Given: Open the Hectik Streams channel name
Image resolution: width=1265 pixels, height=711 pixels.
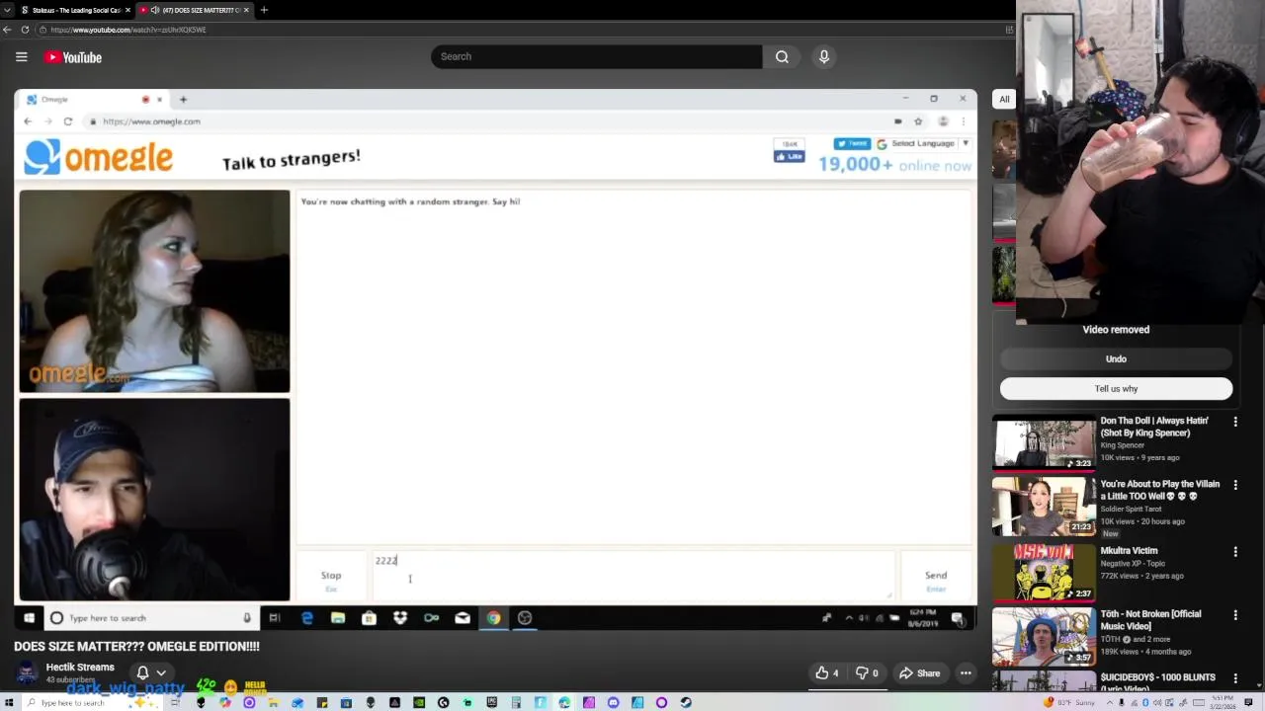Looking at the screenshot, I should pyautogui.click(x=80, y=668).
